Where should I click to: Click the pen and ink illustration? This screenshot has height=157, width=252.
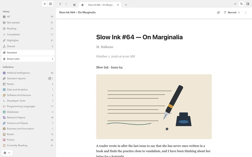[x=154, y=107]
